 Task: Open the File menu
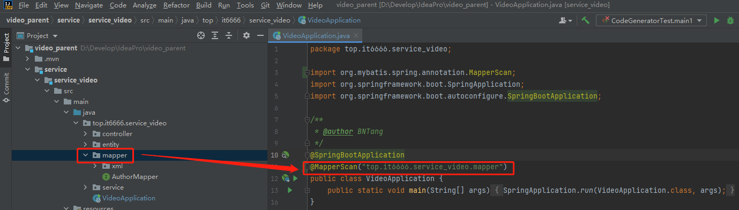coord(24,5)
